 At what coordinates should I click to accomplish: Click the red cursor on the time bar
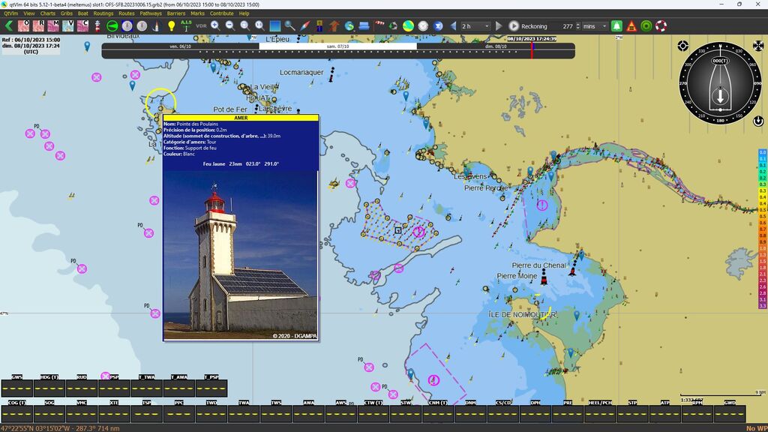532,50
